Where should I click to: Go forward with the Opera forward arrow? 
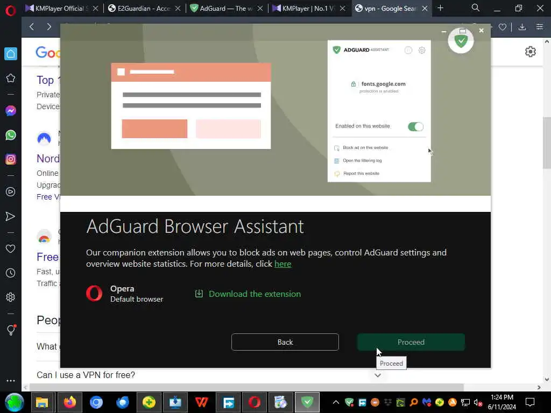pos(49,27)
